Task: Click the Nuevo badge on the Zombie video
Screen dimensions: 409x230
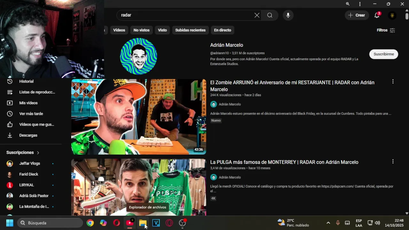Action: [x=216, y=120]
